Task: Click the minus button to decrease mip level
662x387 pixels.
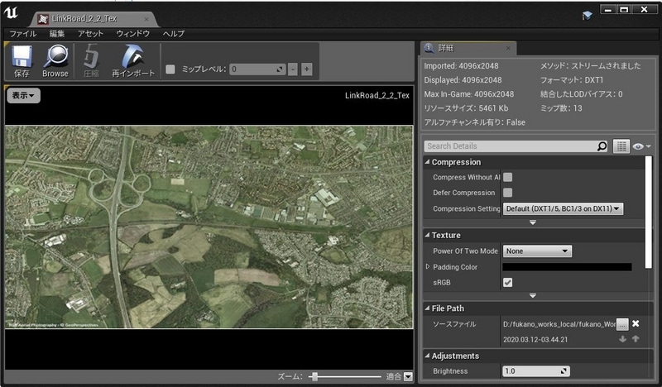Action: coord(293,69)
